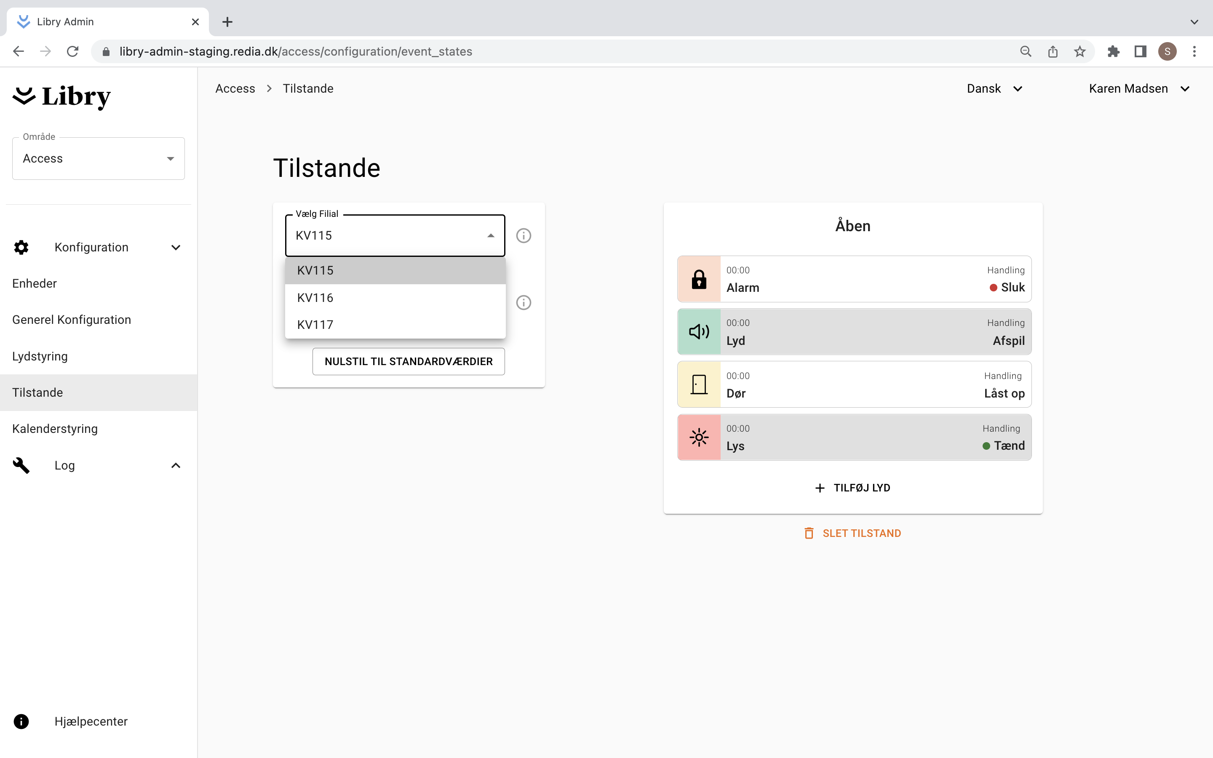Choose KV117 in the dropdown list
Image resolution: width=1213 pixels, height=758 pixels.
(x=315, y=325)
